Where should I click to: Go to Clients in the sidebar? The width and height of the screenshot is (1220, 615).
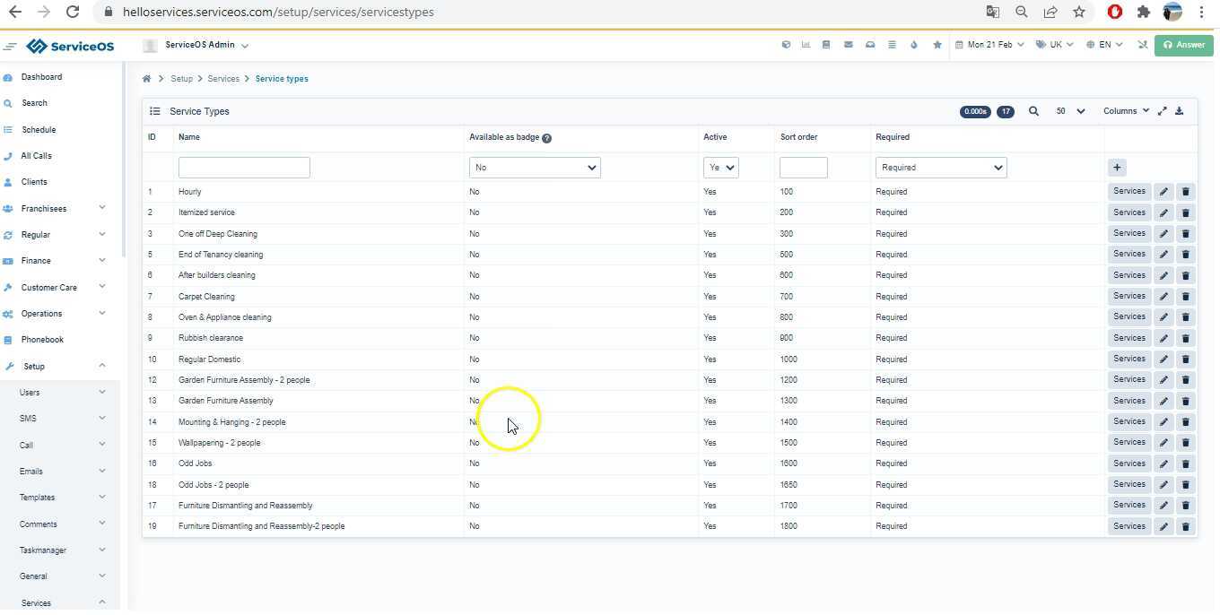(x=34, y=182)
